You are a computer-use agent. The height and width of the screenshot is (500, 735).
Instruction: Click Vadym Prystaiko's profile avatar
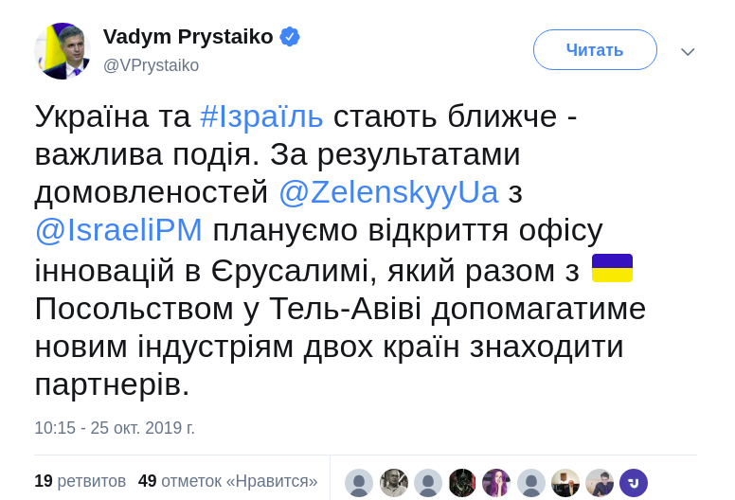(x=63, y=51)
